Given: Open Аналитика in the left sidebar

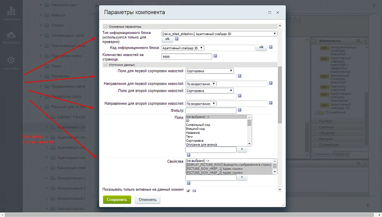Looking at the screenshot, I should (x=11, y=14).
